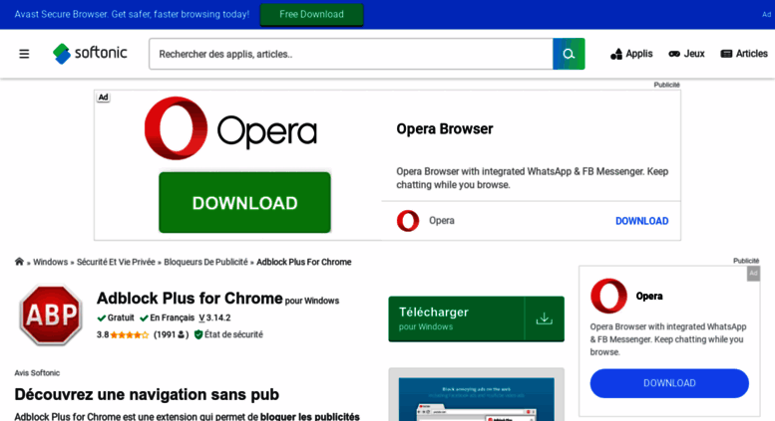Click the search magnifier button

click(569, 54)
